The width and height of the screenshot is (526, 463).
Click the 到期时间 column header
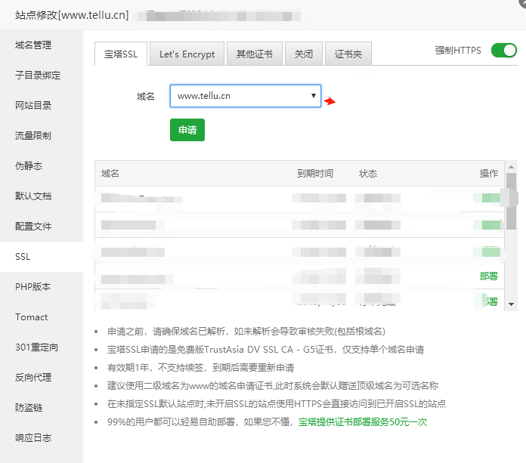[x=315, y=173]
